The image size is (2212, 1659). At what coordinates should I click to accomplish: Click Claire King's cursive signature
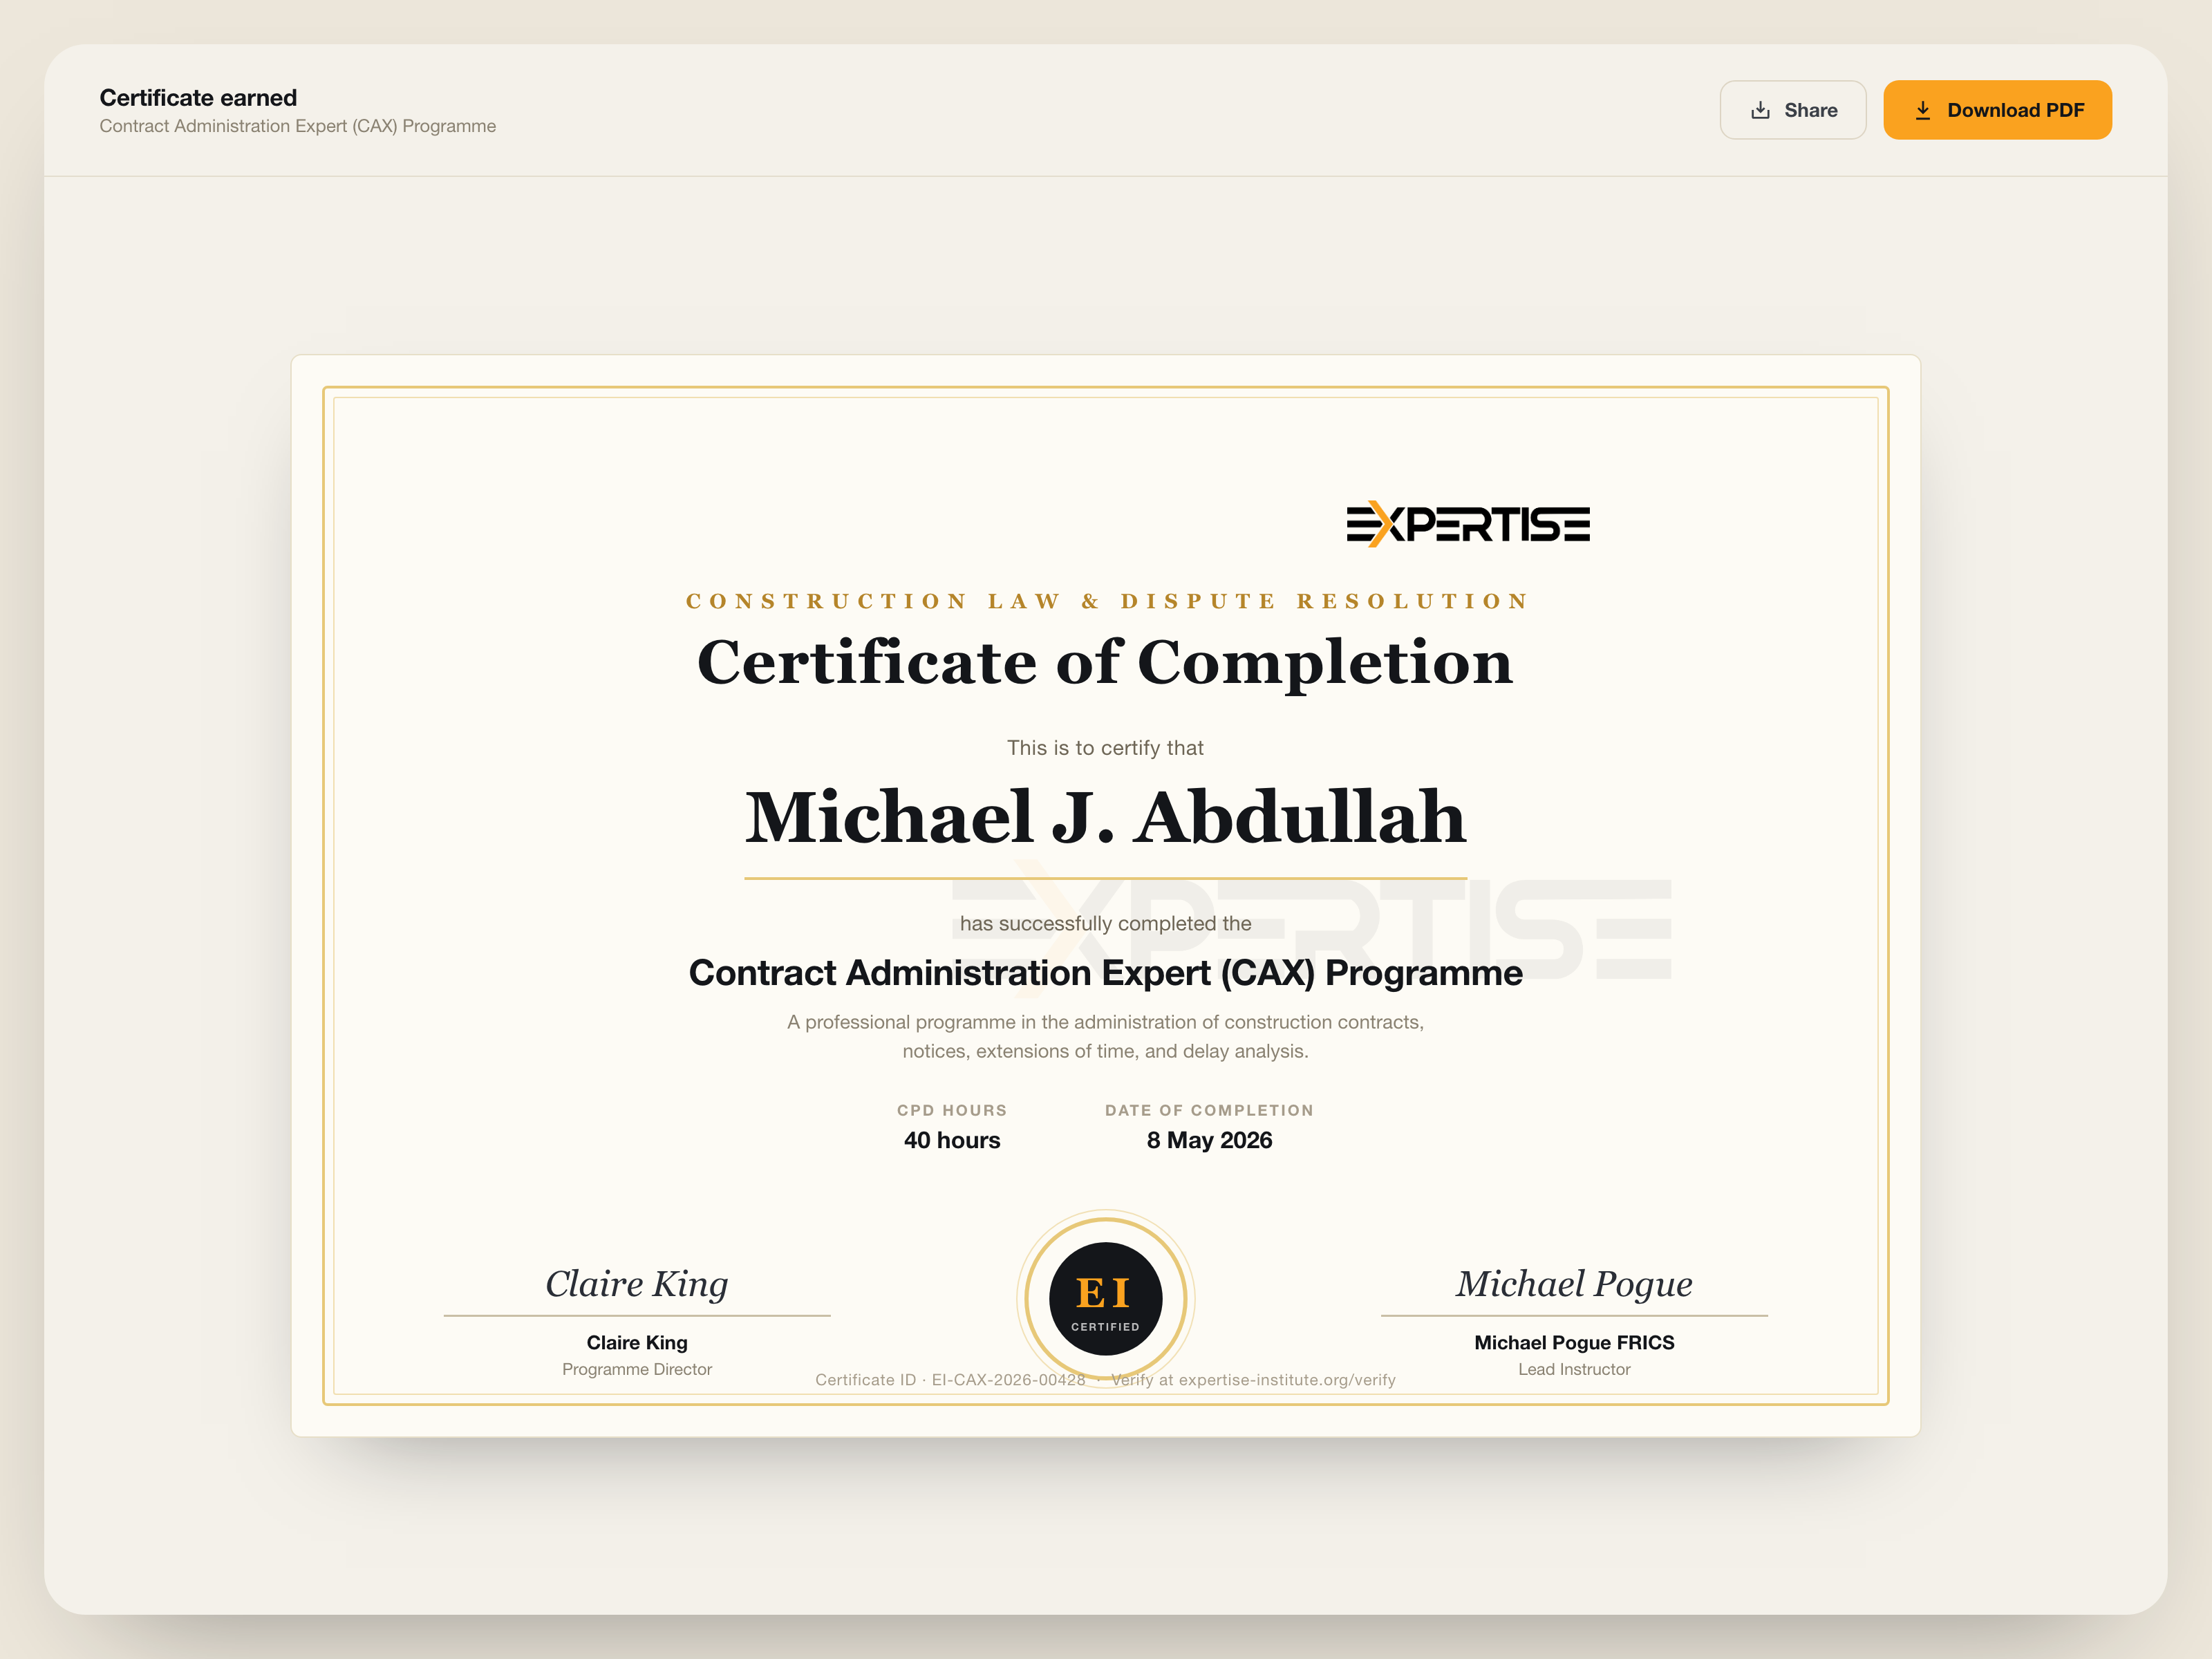637,1284
